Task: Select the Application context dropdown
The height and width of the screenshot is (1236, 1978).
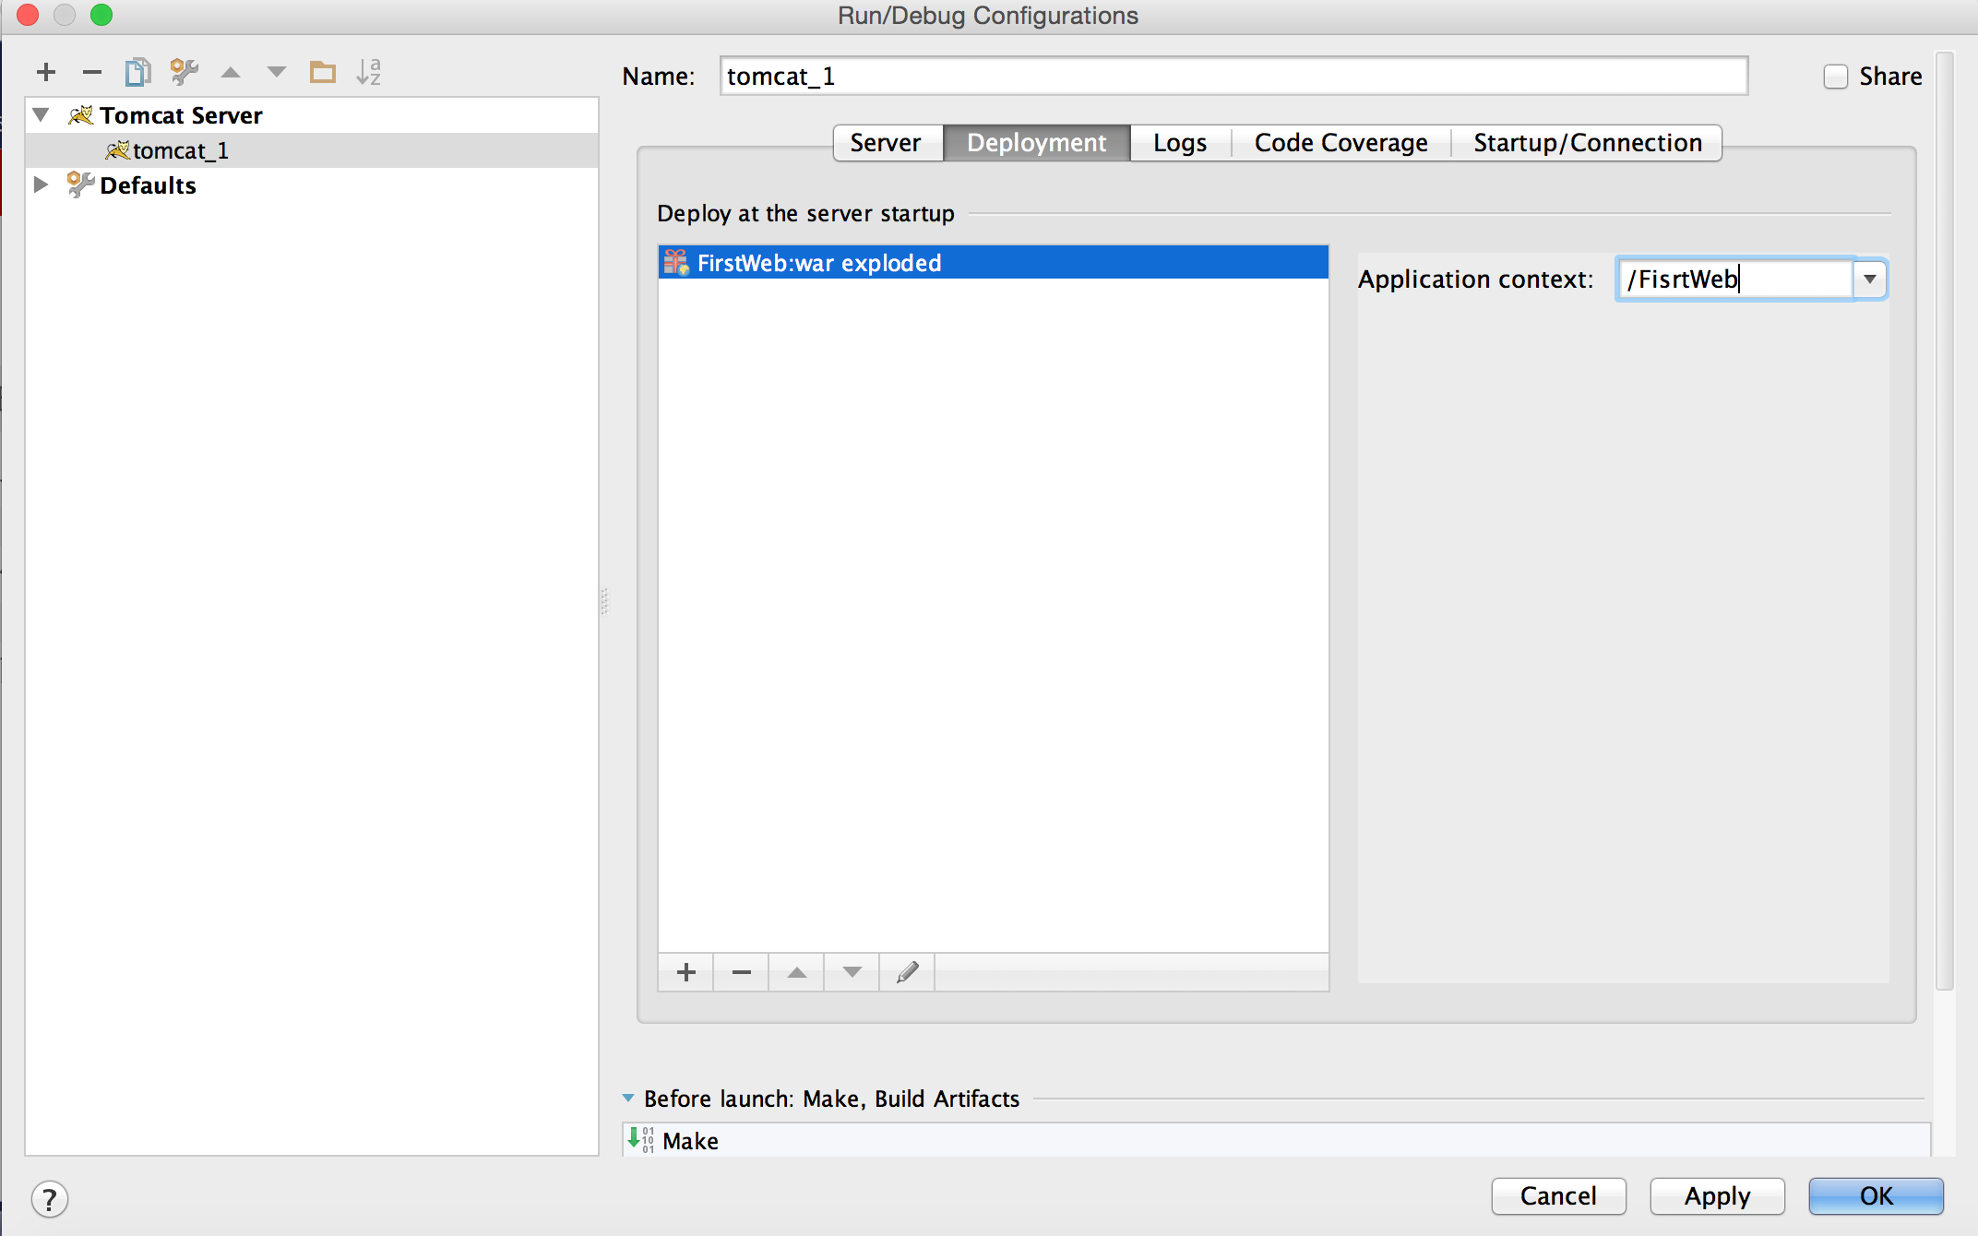Action: click(x=1873, y=279)
